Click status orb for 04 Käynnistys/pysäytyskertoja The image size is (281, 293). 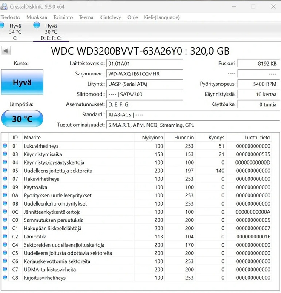pos(5,162)
